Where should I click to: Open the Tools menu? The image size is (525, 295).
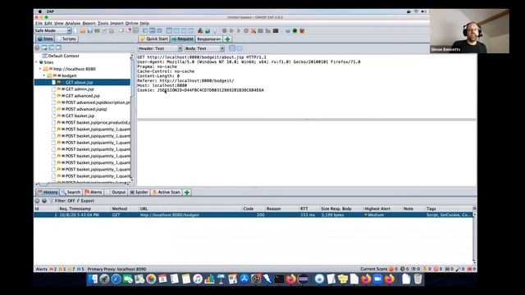tap(103, 24)
